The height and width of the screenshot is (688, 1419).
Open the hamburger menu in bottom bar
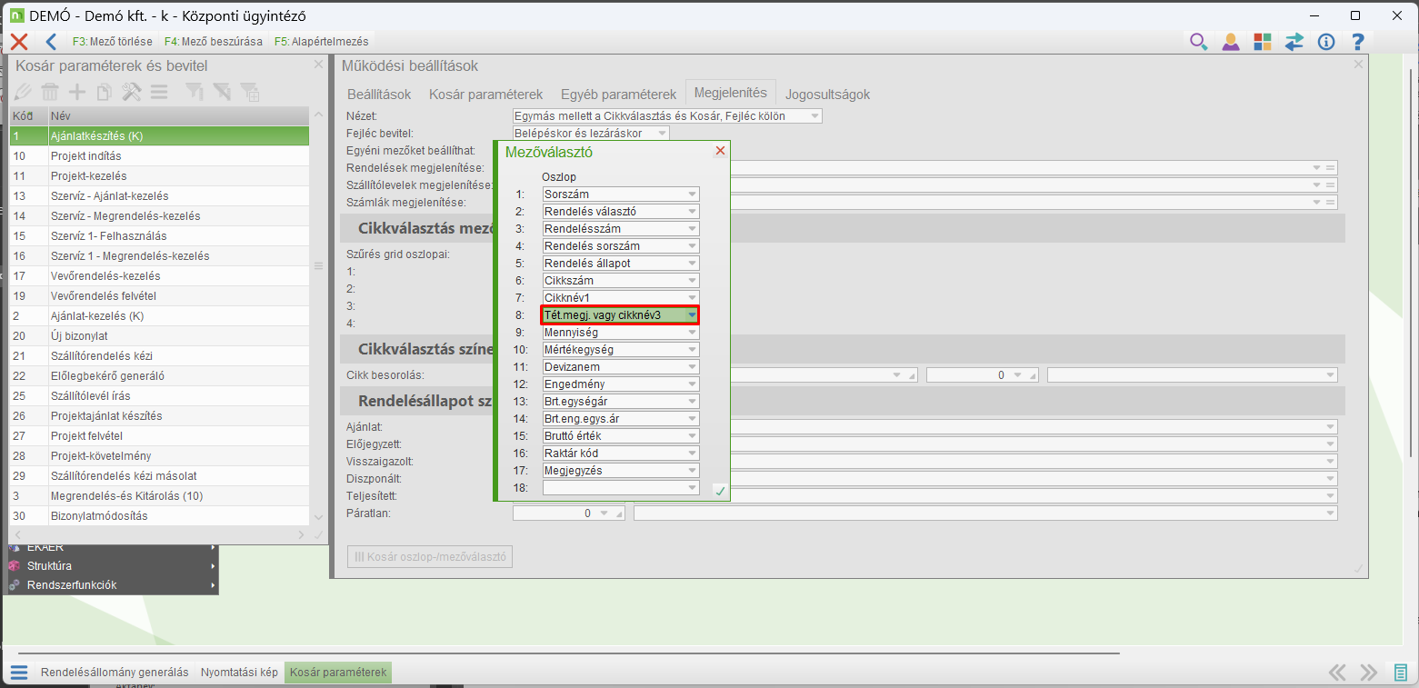19,673
